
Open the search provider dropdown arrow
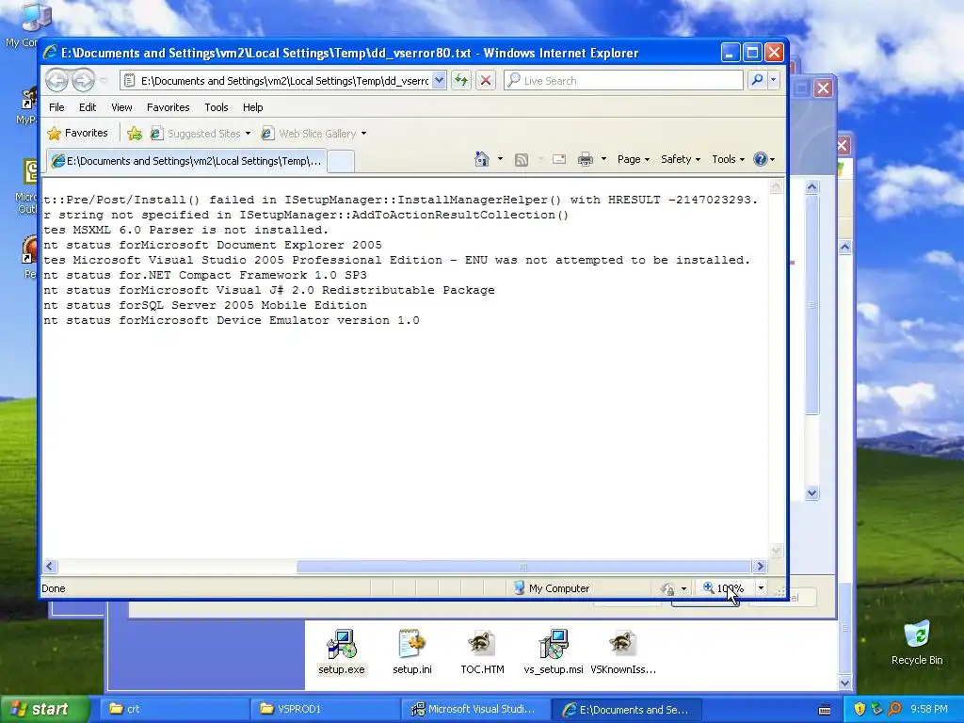click(x=774, y=81)
